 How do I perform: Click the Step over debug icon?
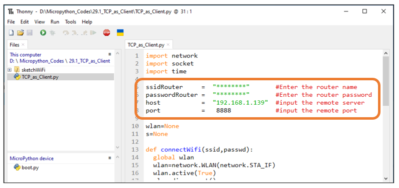(x=66, y=32)
